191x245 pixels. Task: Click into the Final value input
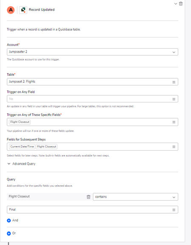(x=89, y=209)
